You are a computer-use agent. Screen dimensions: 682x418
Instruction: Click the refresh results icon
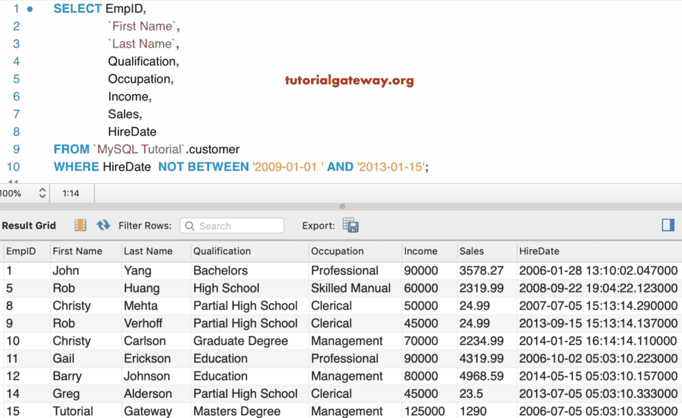(x=103, y=225)
